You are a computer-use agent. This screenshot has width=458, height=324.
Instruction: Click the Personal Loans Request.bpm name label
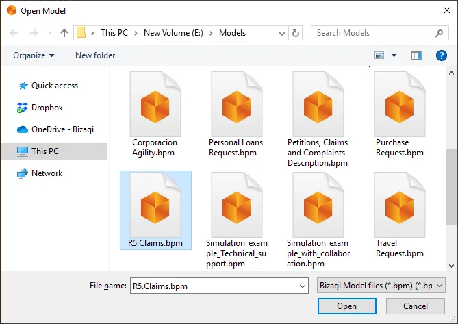pyautogui.click(x=236, y=147)
